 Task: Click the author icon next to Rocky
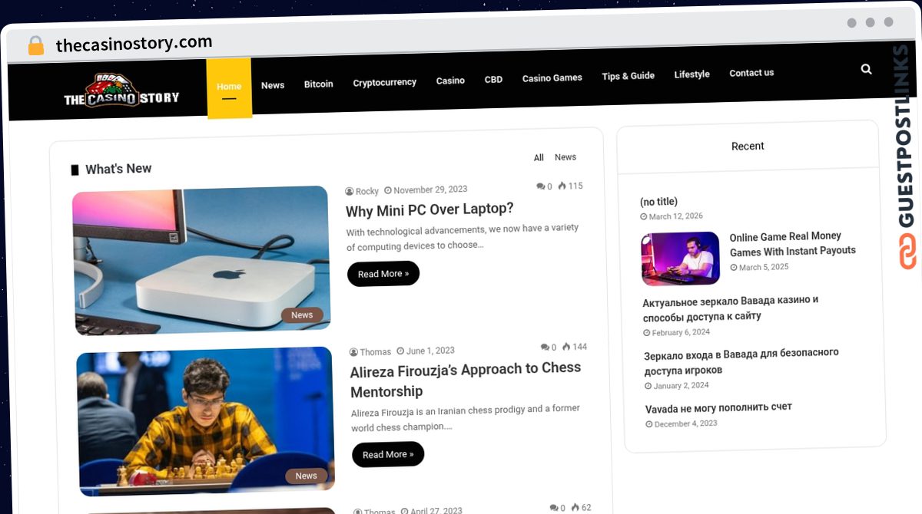pos(350,191)
